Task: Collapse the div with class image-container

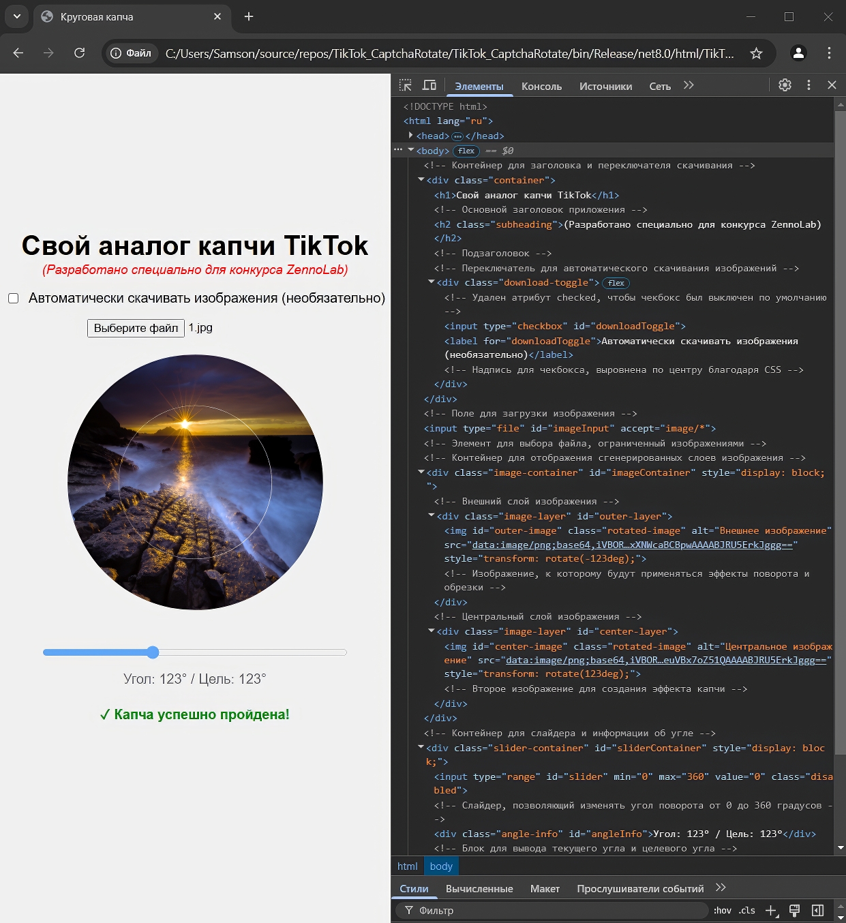Action: [421, 472]
